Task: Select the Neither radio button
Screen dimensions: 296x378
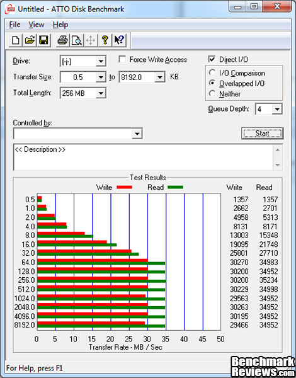Action: [212, 93]
